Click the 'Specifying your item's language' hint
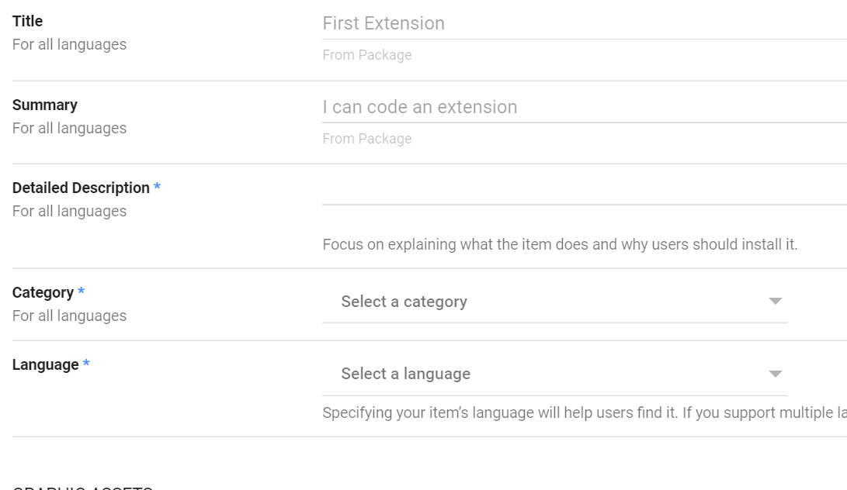 (x=582, y=412)
